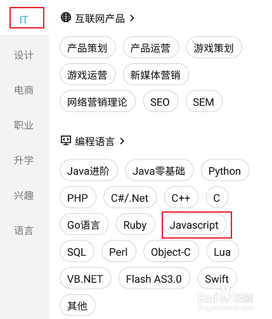Expand 互联网产品 with its chevron arrow

point(132,18)
